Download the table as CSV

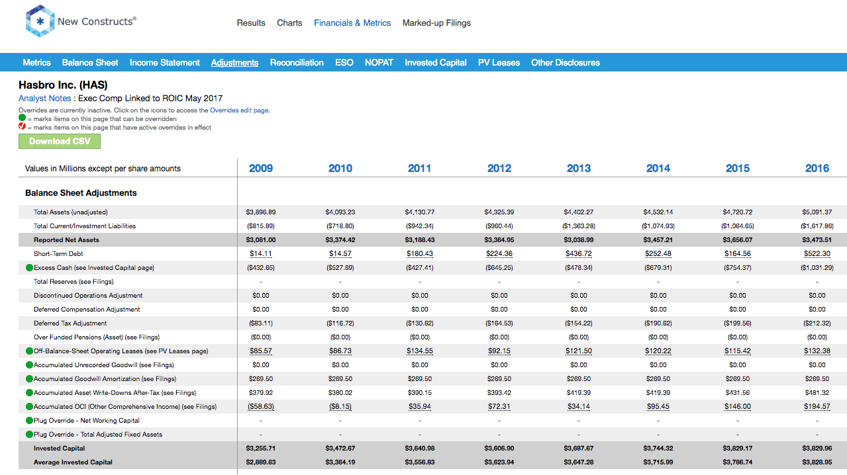pyautogui.click(x=60, y=142)
